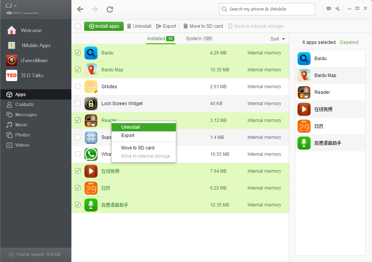372x262 pixels.
Task: Click the 10.55 MB size value
Action: [x=220, y=154]
